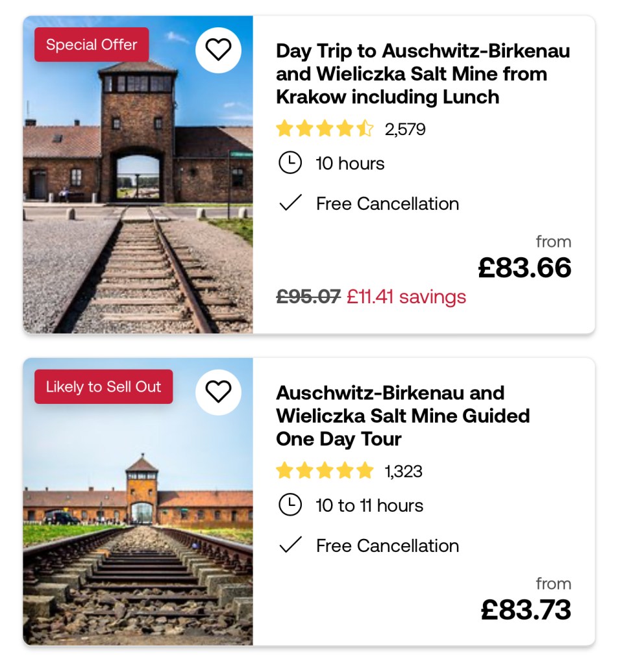Save the Krakow day trip to wishlist with the heart

click(218, 50)
